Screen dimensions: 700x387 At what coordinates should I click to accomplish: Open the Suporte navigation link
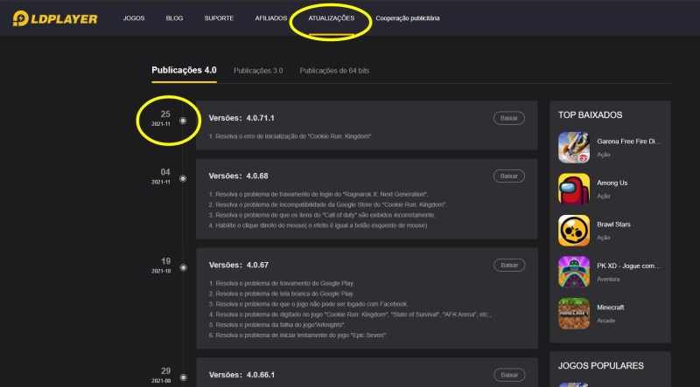(x=219, y=18)
